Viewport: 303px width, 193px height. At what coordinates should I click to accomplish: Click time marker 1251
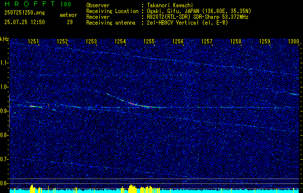click(x=33, y=41)
